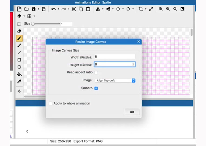The width and height of the screenshot is (206, 146).
Task: Flip the image vertically
Action: click(108, 9)
